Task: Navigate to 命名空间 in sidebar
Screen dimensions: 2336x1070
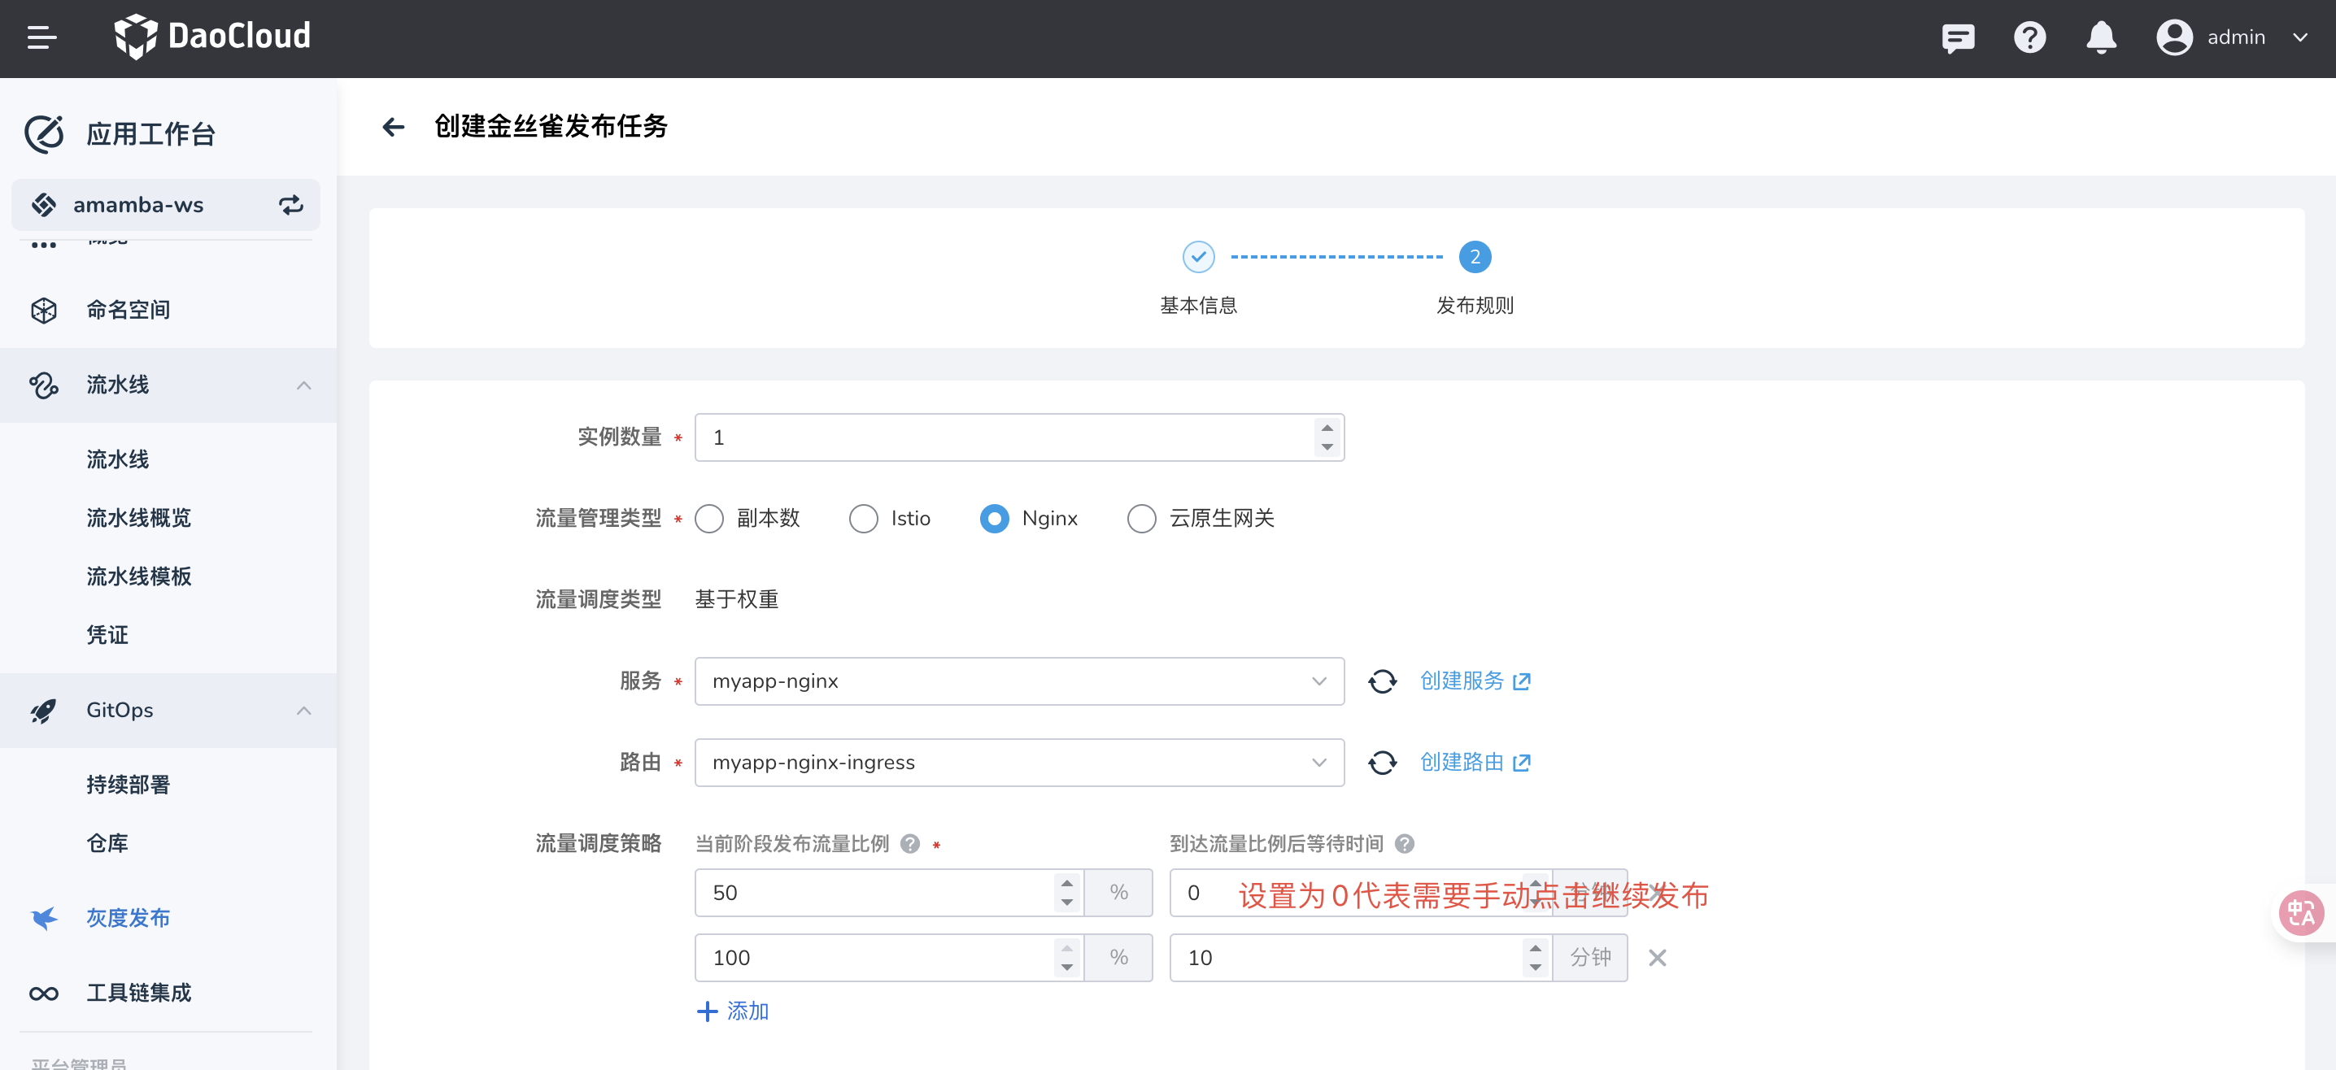Action: tap(128, 309)
